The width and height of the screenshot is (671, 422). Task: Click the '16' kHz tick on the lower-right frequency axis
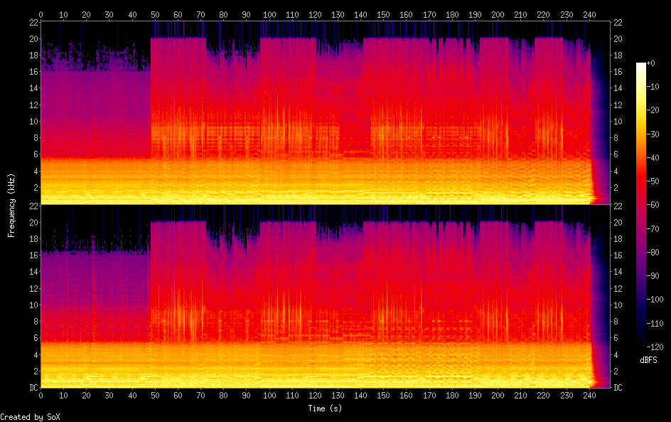tap(618, 255)
